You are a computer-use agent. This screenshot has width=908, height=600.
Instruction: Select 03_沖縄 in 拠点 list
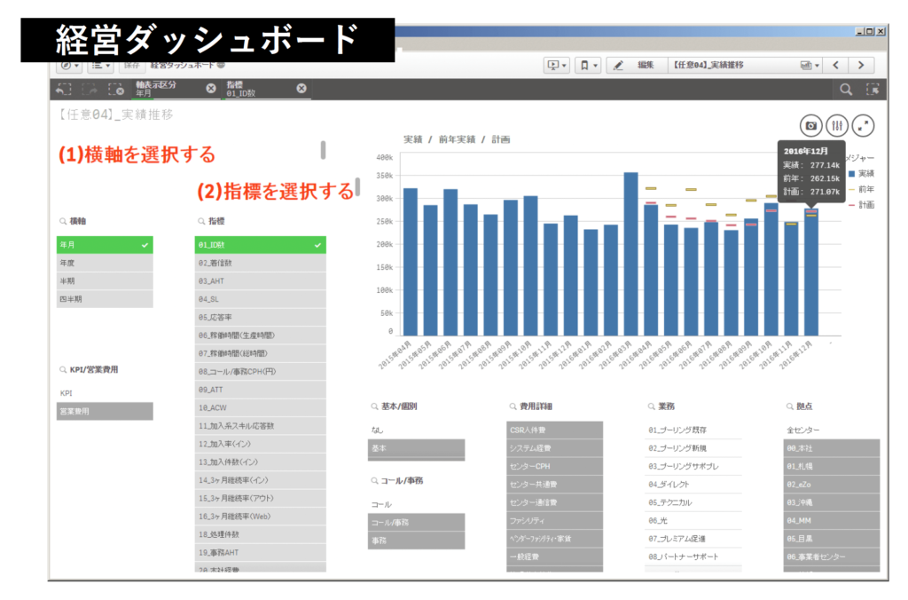tap(832, 502)
